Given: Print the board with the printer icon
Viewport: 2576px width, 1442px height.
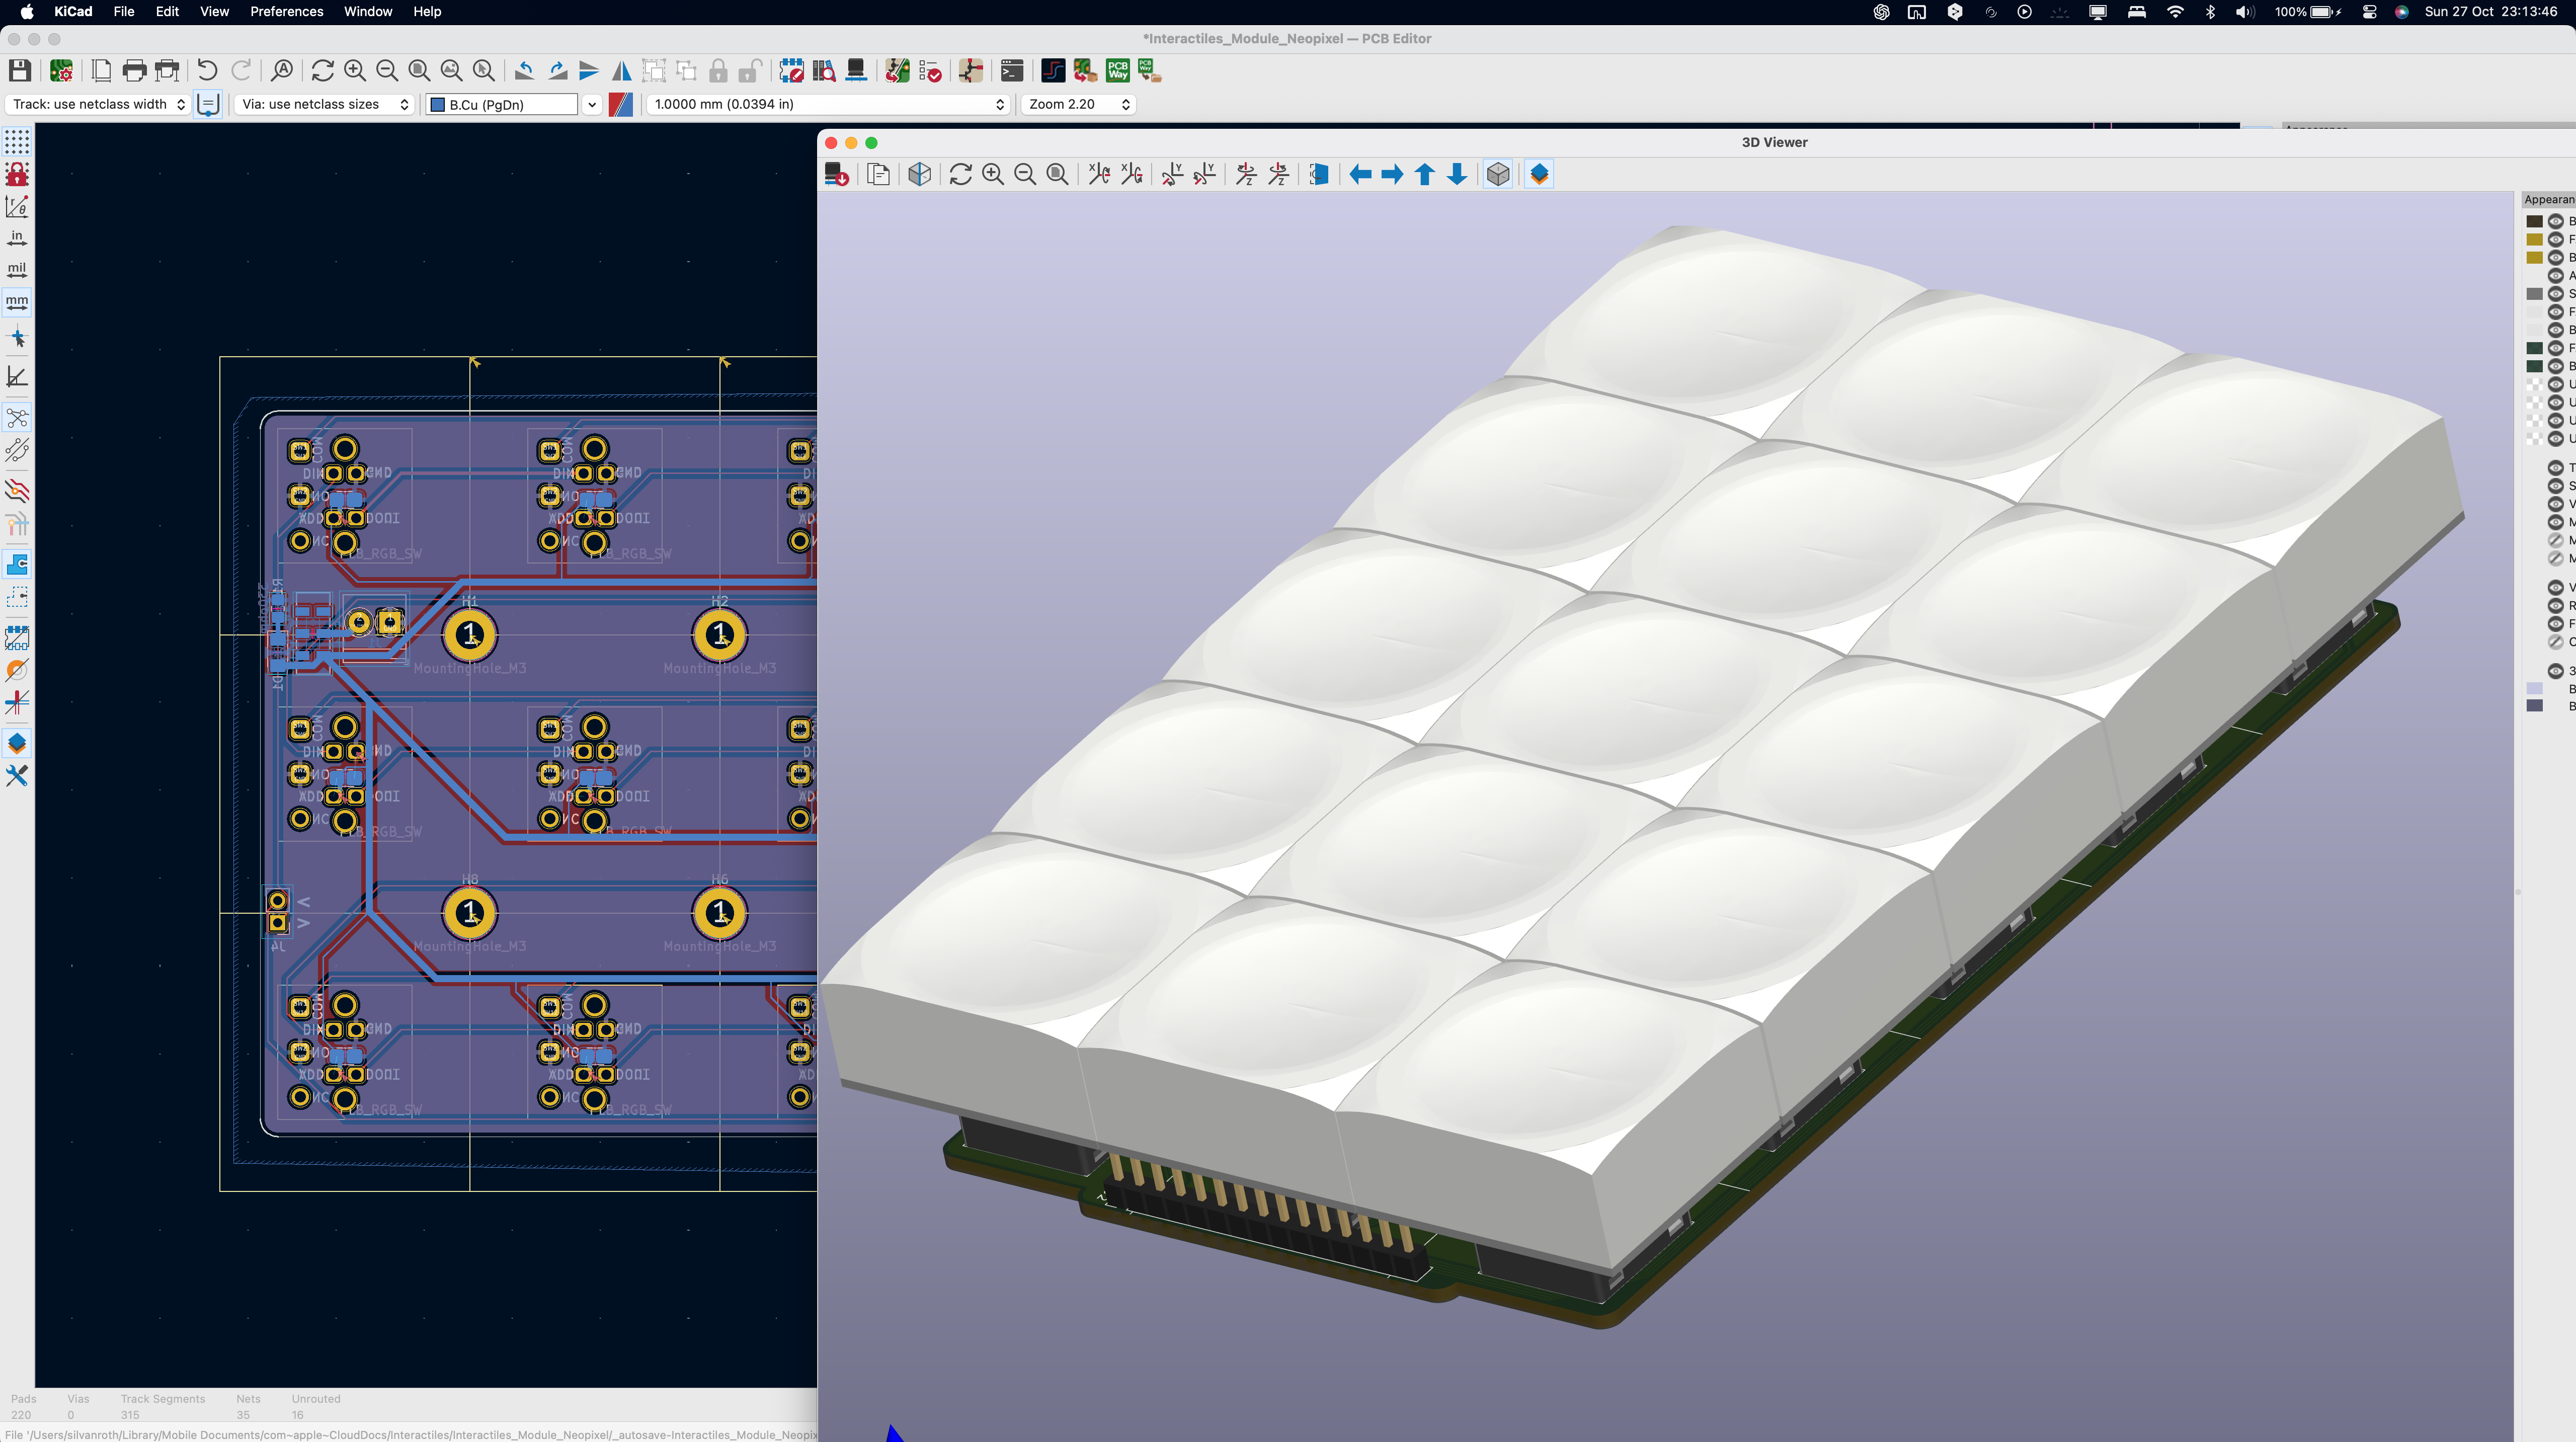Looking at the screenshot, I should [x=134, y=70].
